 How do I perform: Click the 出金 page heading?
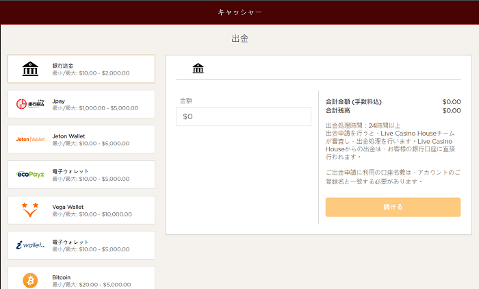(x=239, y=38)
